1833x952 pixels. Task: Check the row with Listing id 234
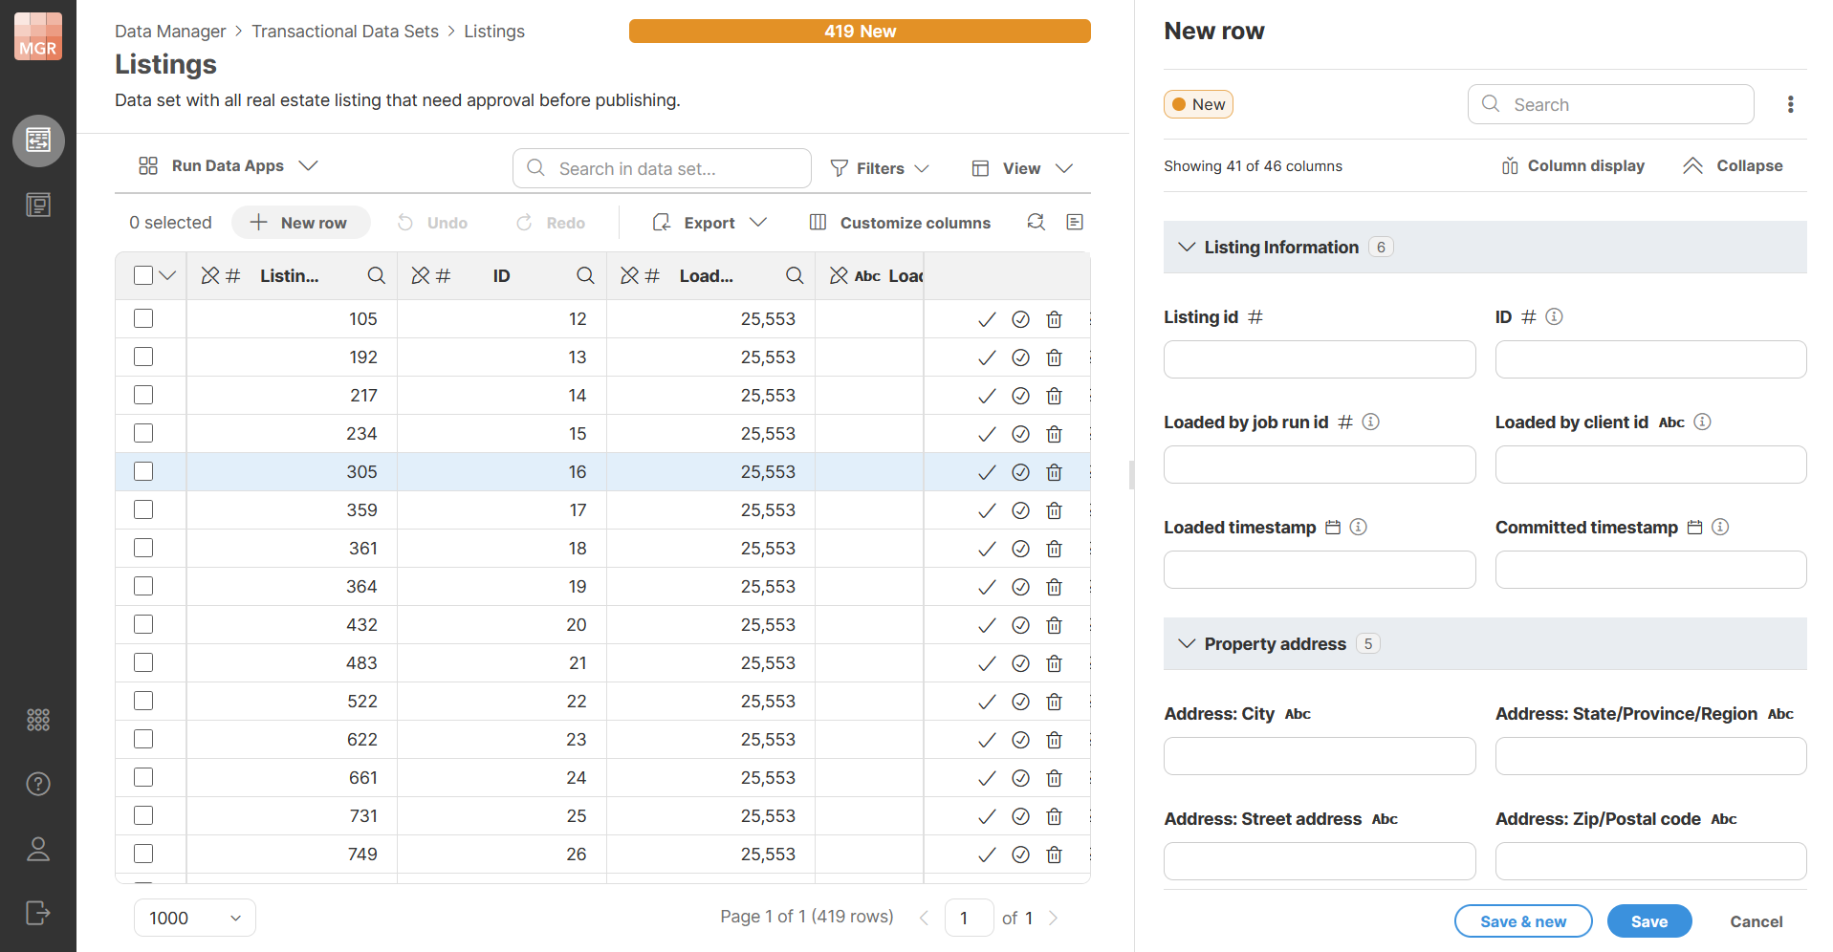point(143,433)
